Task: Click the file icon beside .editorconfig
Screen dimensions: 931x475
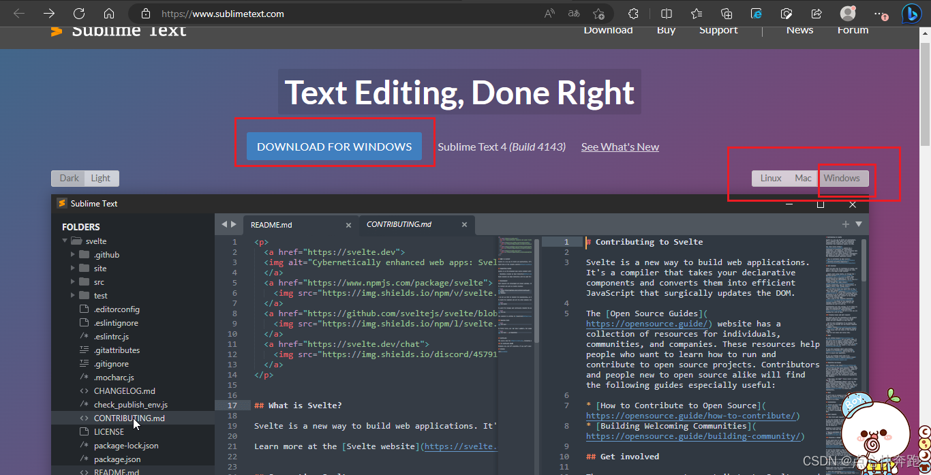Action: pos(85,309)
